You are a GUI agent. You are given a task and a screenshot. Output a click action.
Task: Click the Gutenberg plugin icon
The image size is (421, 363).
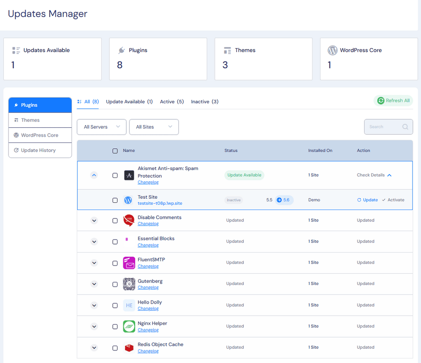click(129, 284)
